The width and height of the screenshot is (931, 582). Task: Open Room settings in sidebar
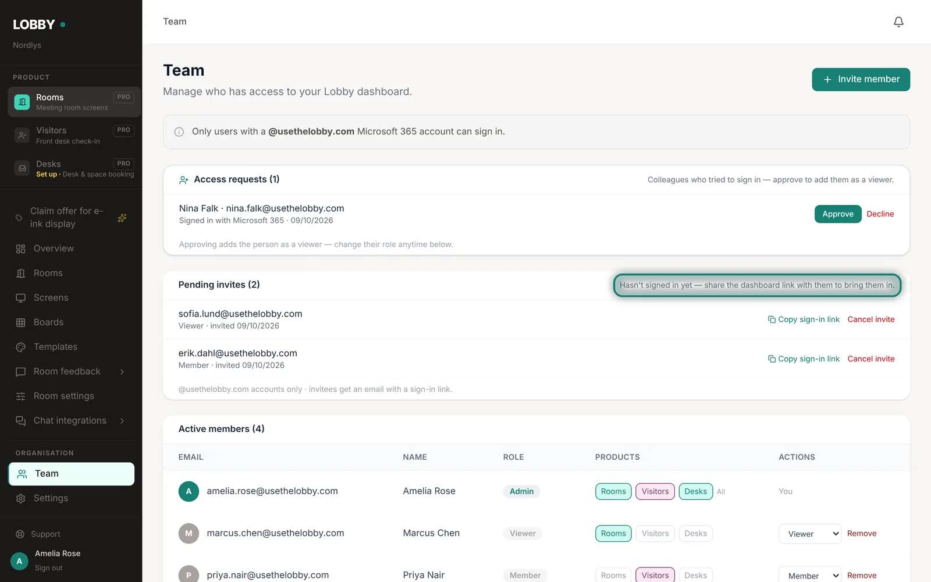tap(71, 396)
